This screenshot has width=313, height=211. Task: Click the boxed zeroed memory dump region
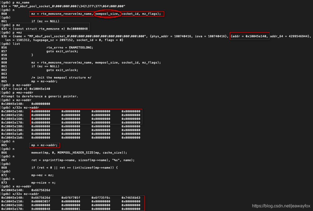(x=86, y=117)
